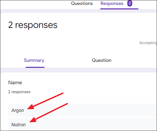Click the 'Name' question title
The height and width of the screenshot is (131, 157).
(x=15, y=83)
